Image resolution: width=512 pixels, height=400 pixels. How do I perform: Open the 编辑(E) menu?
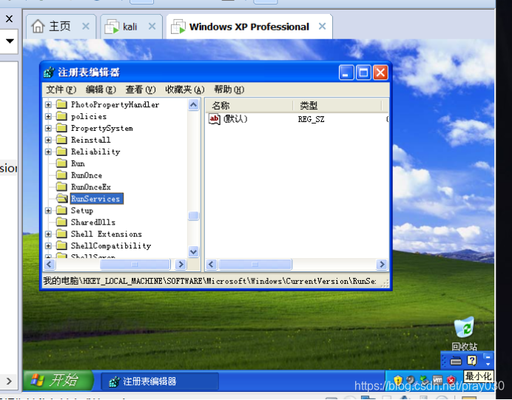101,89
